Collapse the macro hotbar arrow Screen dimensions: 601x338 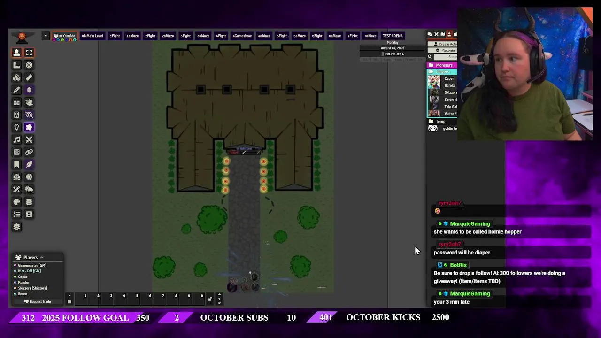click(x=69, y=296)
